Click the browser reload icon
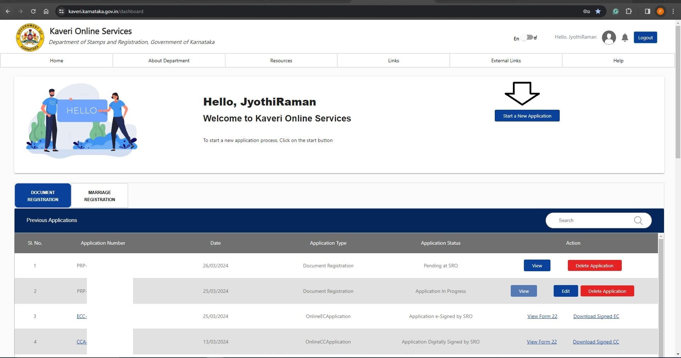 (x=33, y=11)
